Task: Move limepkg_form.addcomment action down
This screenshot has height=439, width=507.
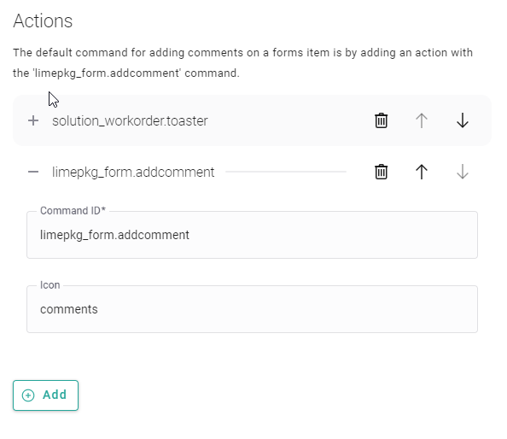Action: click(463, 172)
